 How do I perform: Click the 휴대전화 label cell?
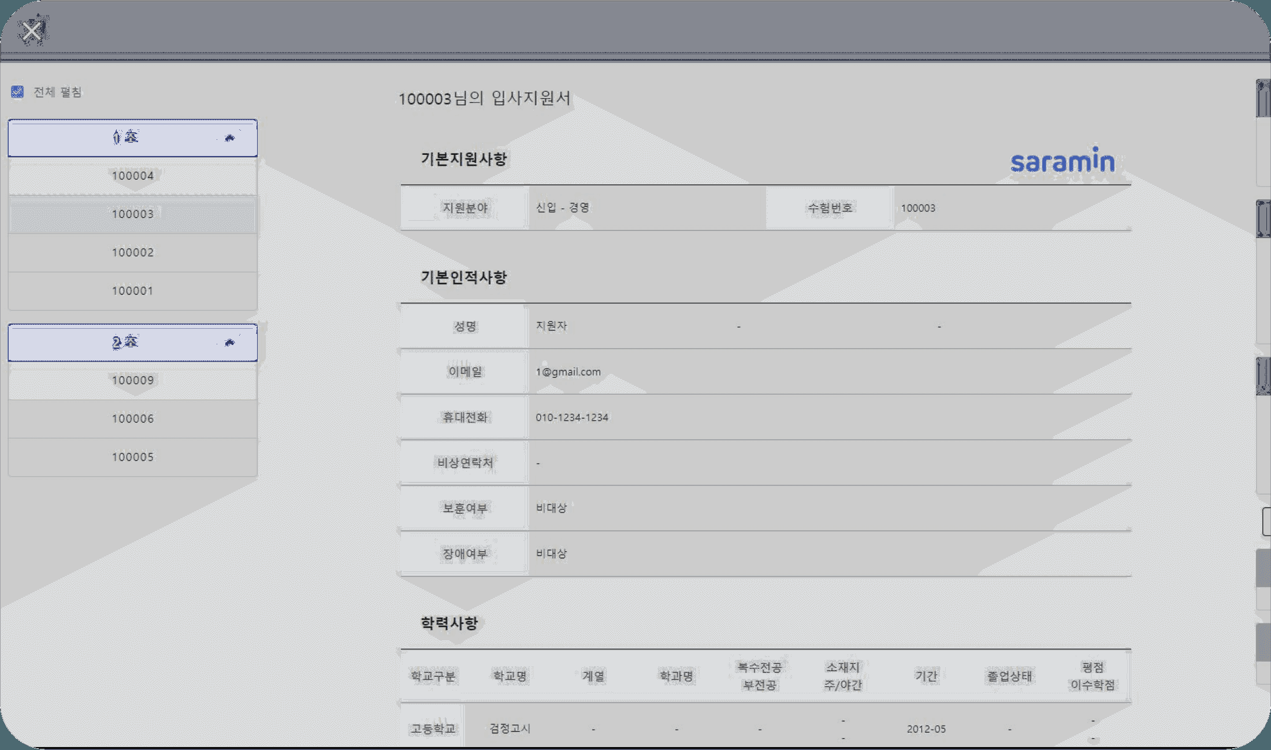[464, 417]
